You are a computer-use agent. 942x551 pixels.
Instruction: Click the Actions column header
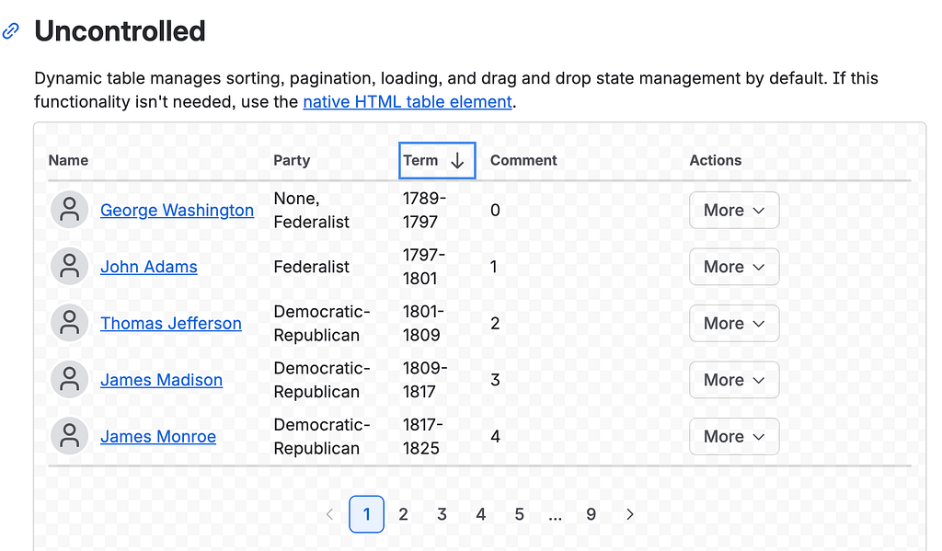716,160
